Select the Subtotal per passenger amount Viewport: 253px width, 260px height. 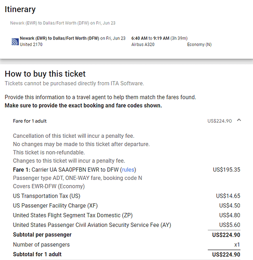pos(226,235)
